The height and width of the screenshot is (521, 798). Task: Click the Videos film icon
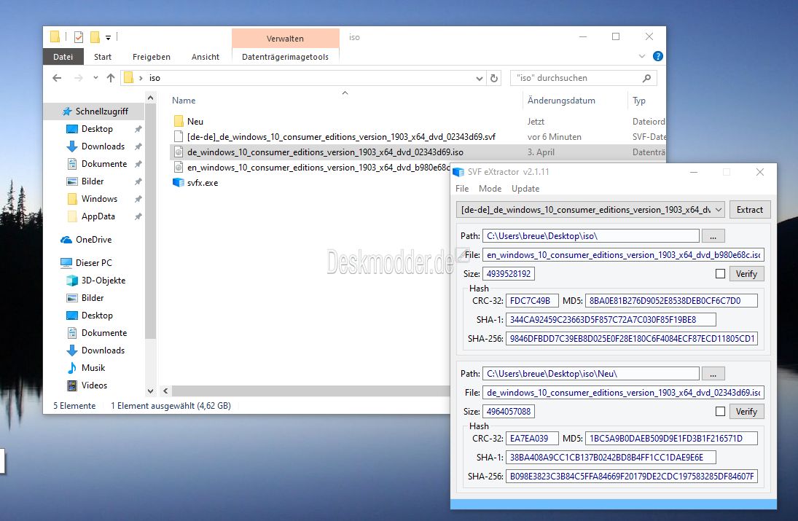click(x=72, y=385)
